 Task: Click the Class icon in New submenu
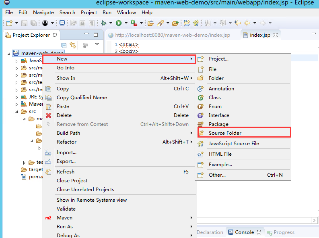201,98
